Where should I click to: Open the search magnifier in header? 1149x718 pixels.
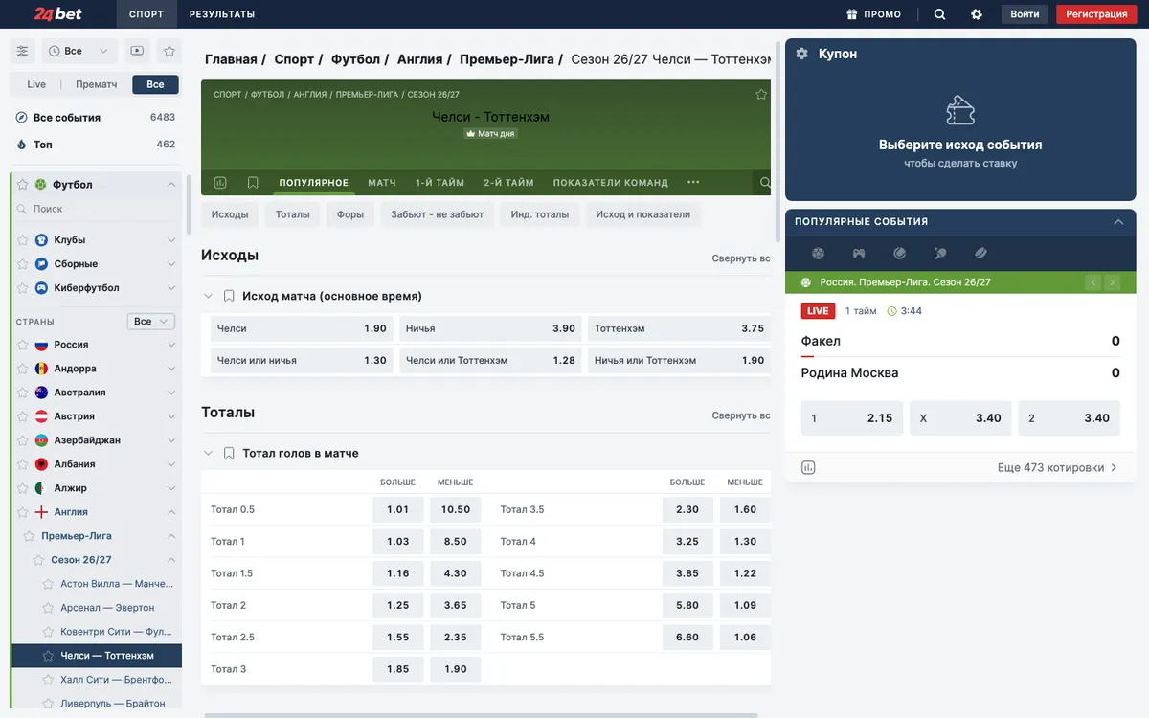tap(939, 14)
